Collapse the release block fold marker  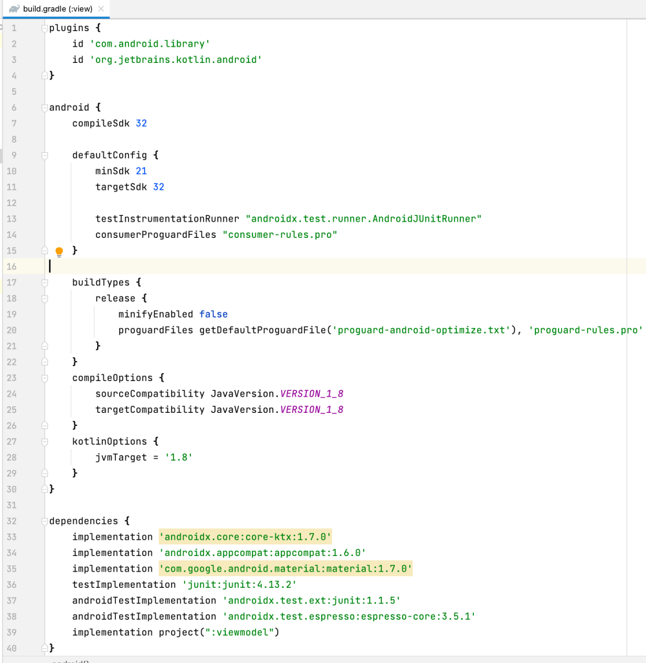pyautogui.click(x=45, y=299)
